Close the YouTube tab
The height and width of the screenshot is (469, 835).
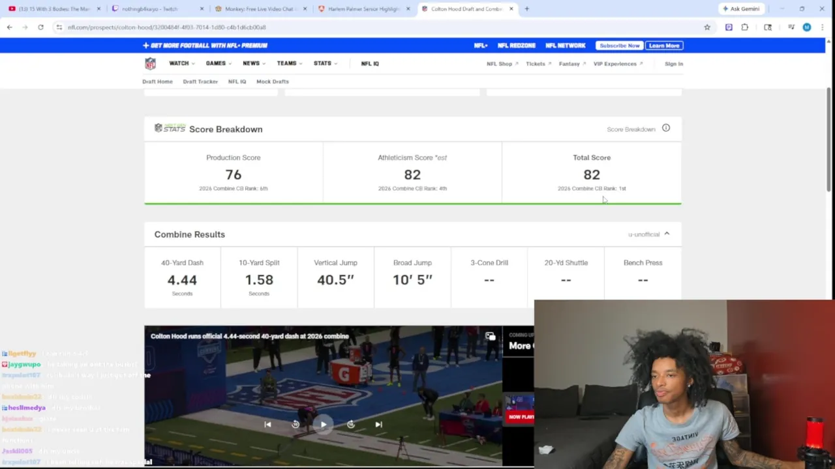click(99, 8)
